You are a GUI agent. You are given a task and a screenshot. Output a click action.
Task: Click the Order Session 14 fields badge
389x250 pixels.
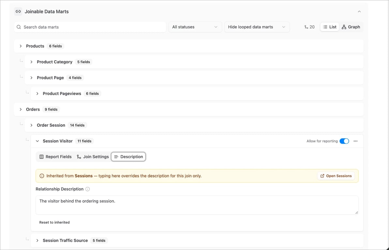pyautogui.click(x=77, y=125)
